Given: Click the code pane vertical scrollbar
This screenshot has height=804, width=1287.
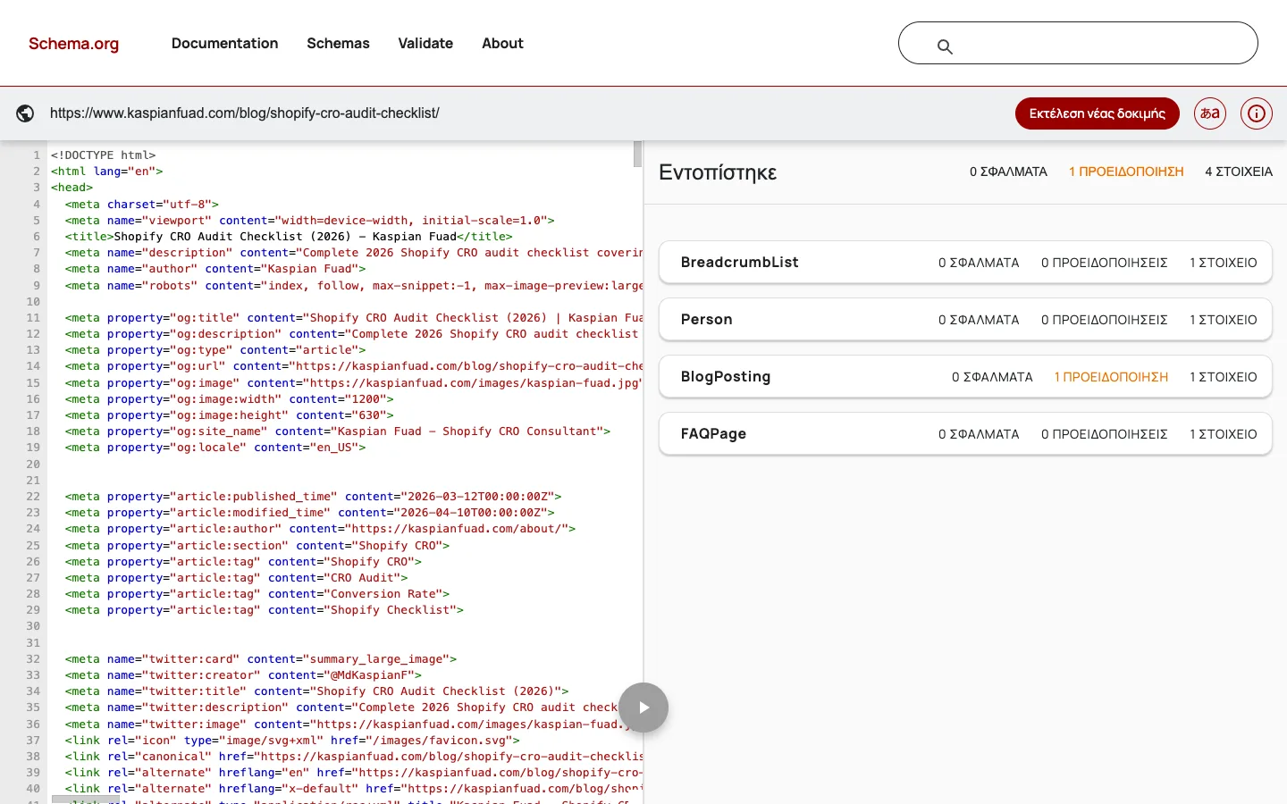Looking at the screenshot, I should (637, 154).
